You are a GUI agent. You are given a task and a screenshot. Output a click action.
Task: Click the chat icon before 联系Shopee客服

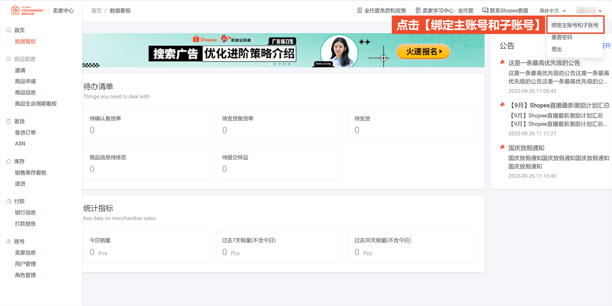[485, 10]
